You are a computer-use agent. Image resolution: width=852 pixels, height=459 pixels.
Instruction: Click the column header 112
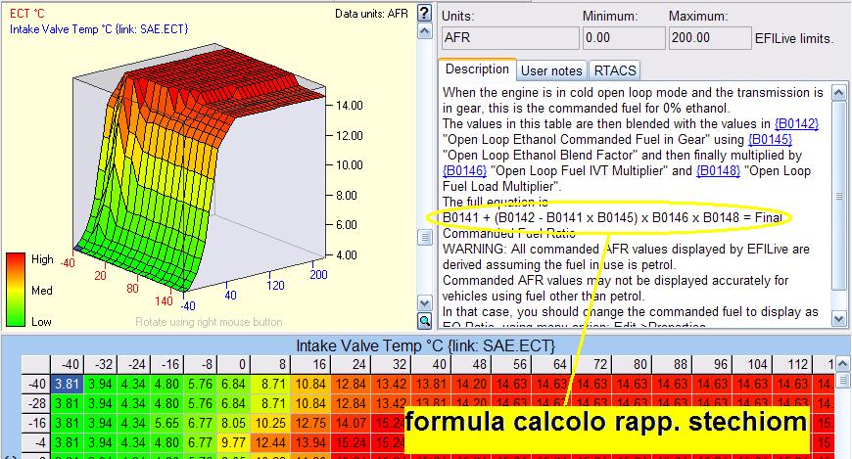point(793,364)
